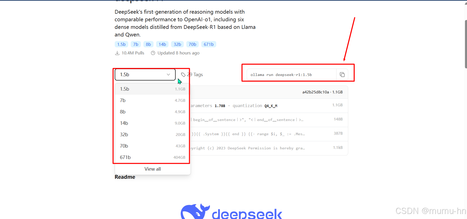Click the 8b blue tag badge
The image size is (467, 219).
(148, 44)
